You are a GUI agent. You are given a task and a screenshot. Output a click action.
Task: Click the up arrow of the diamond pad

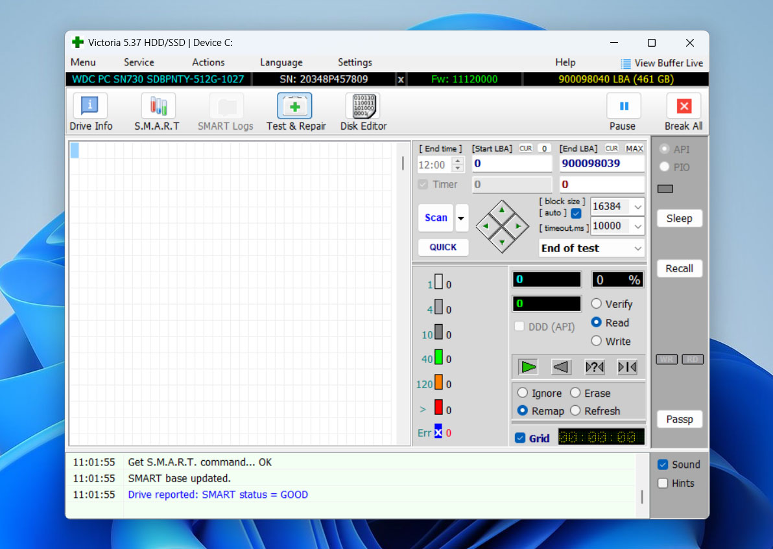point(502,211)
